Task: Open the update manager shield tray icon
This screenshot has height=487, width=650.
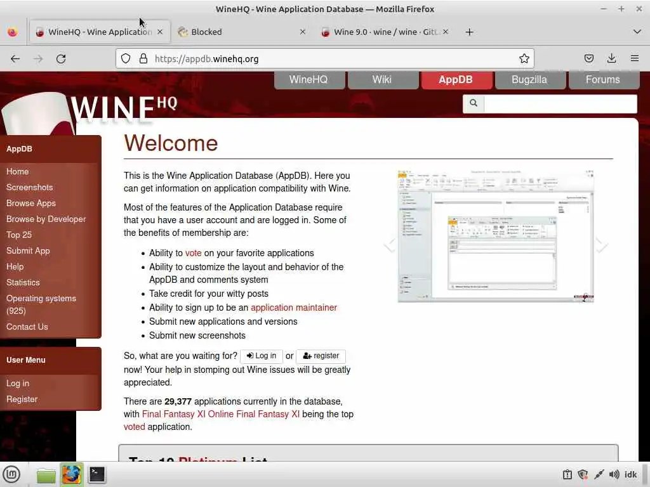Action: pyautogui.click(x=583, y=474)
